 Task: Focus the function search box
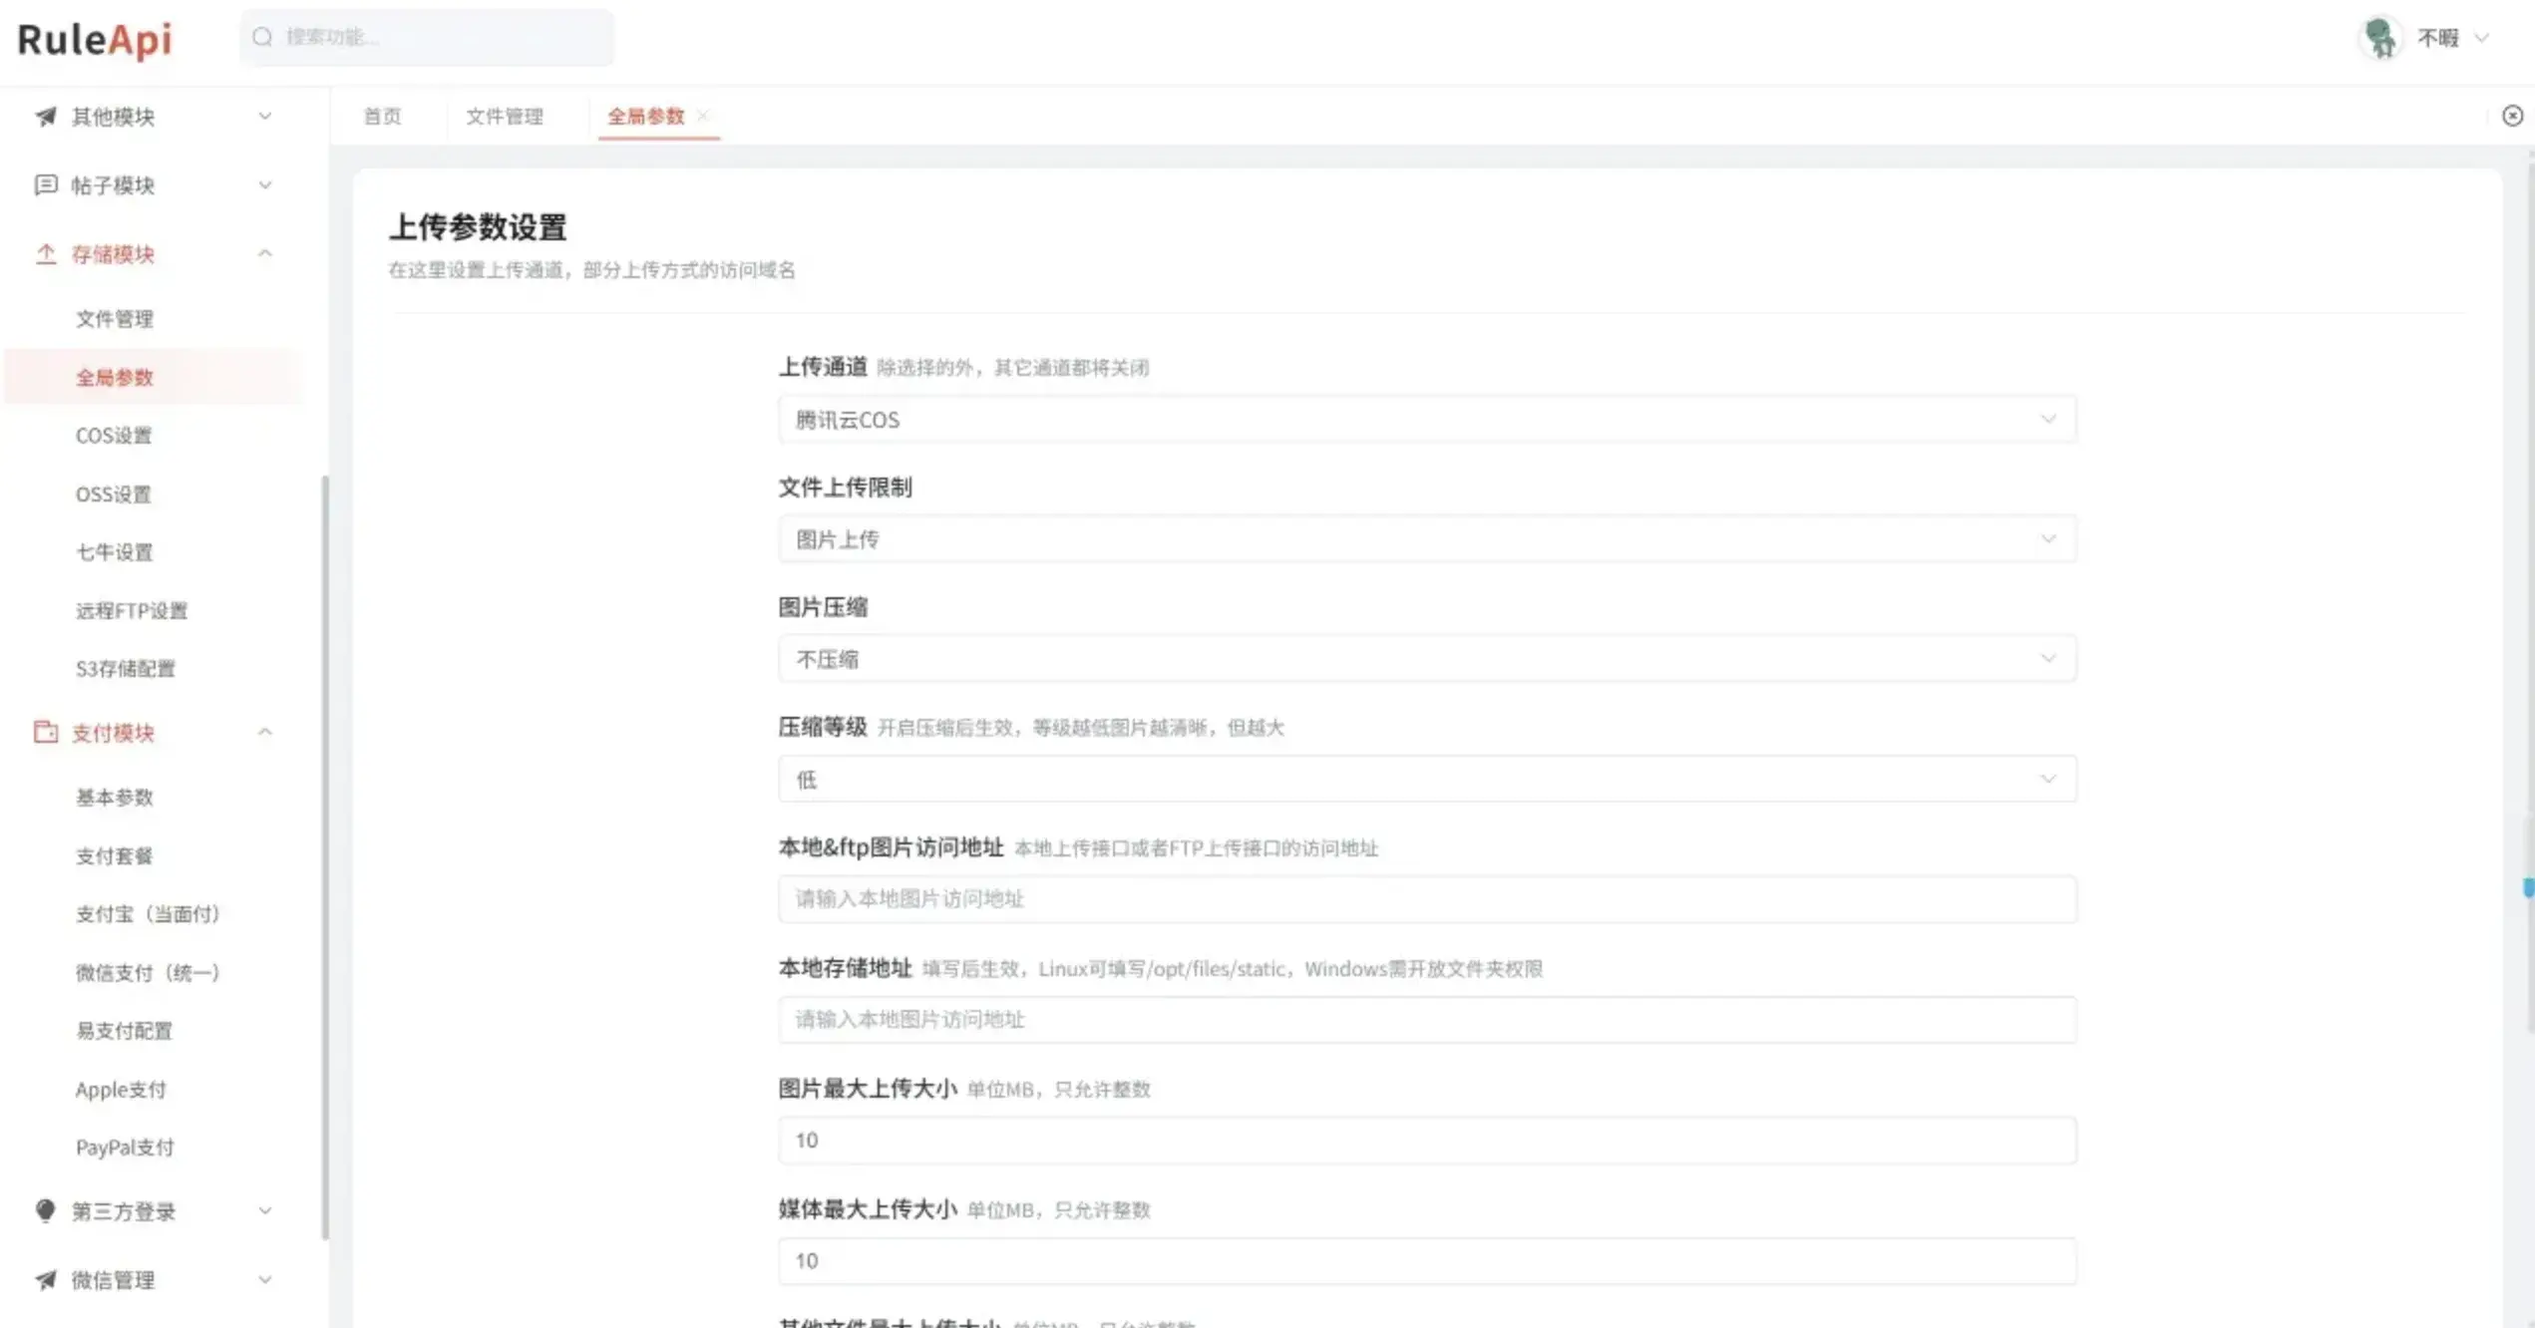click(x=427, y=37)
